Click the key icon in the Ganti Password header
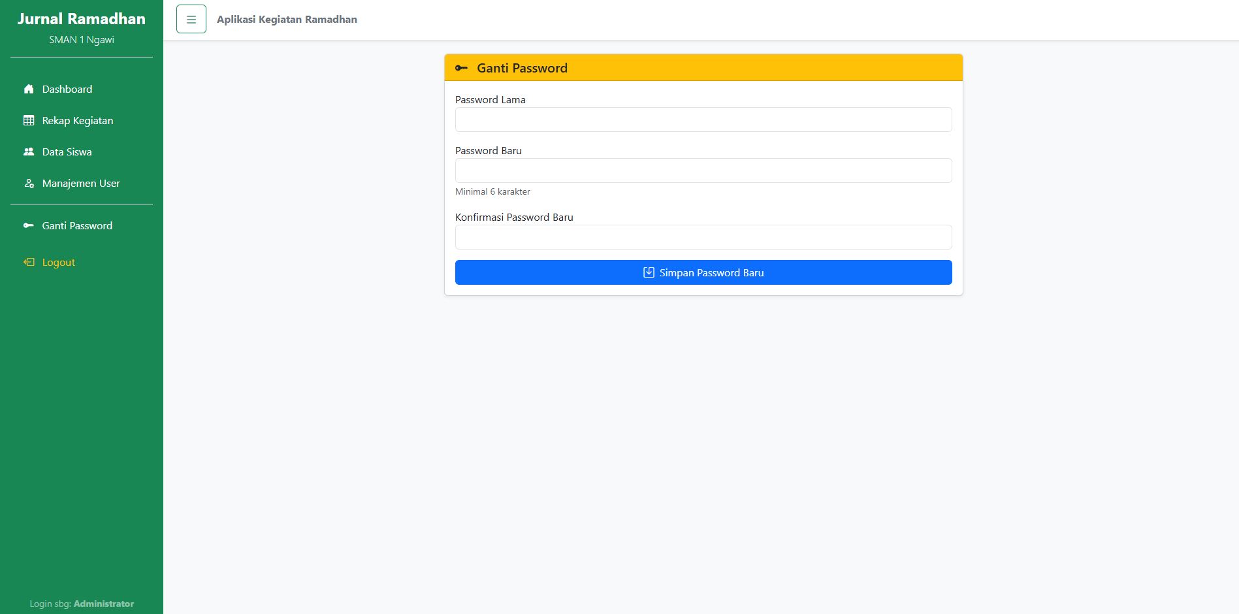The height and width of the screenshot is (614, 1239). [461, 68]
